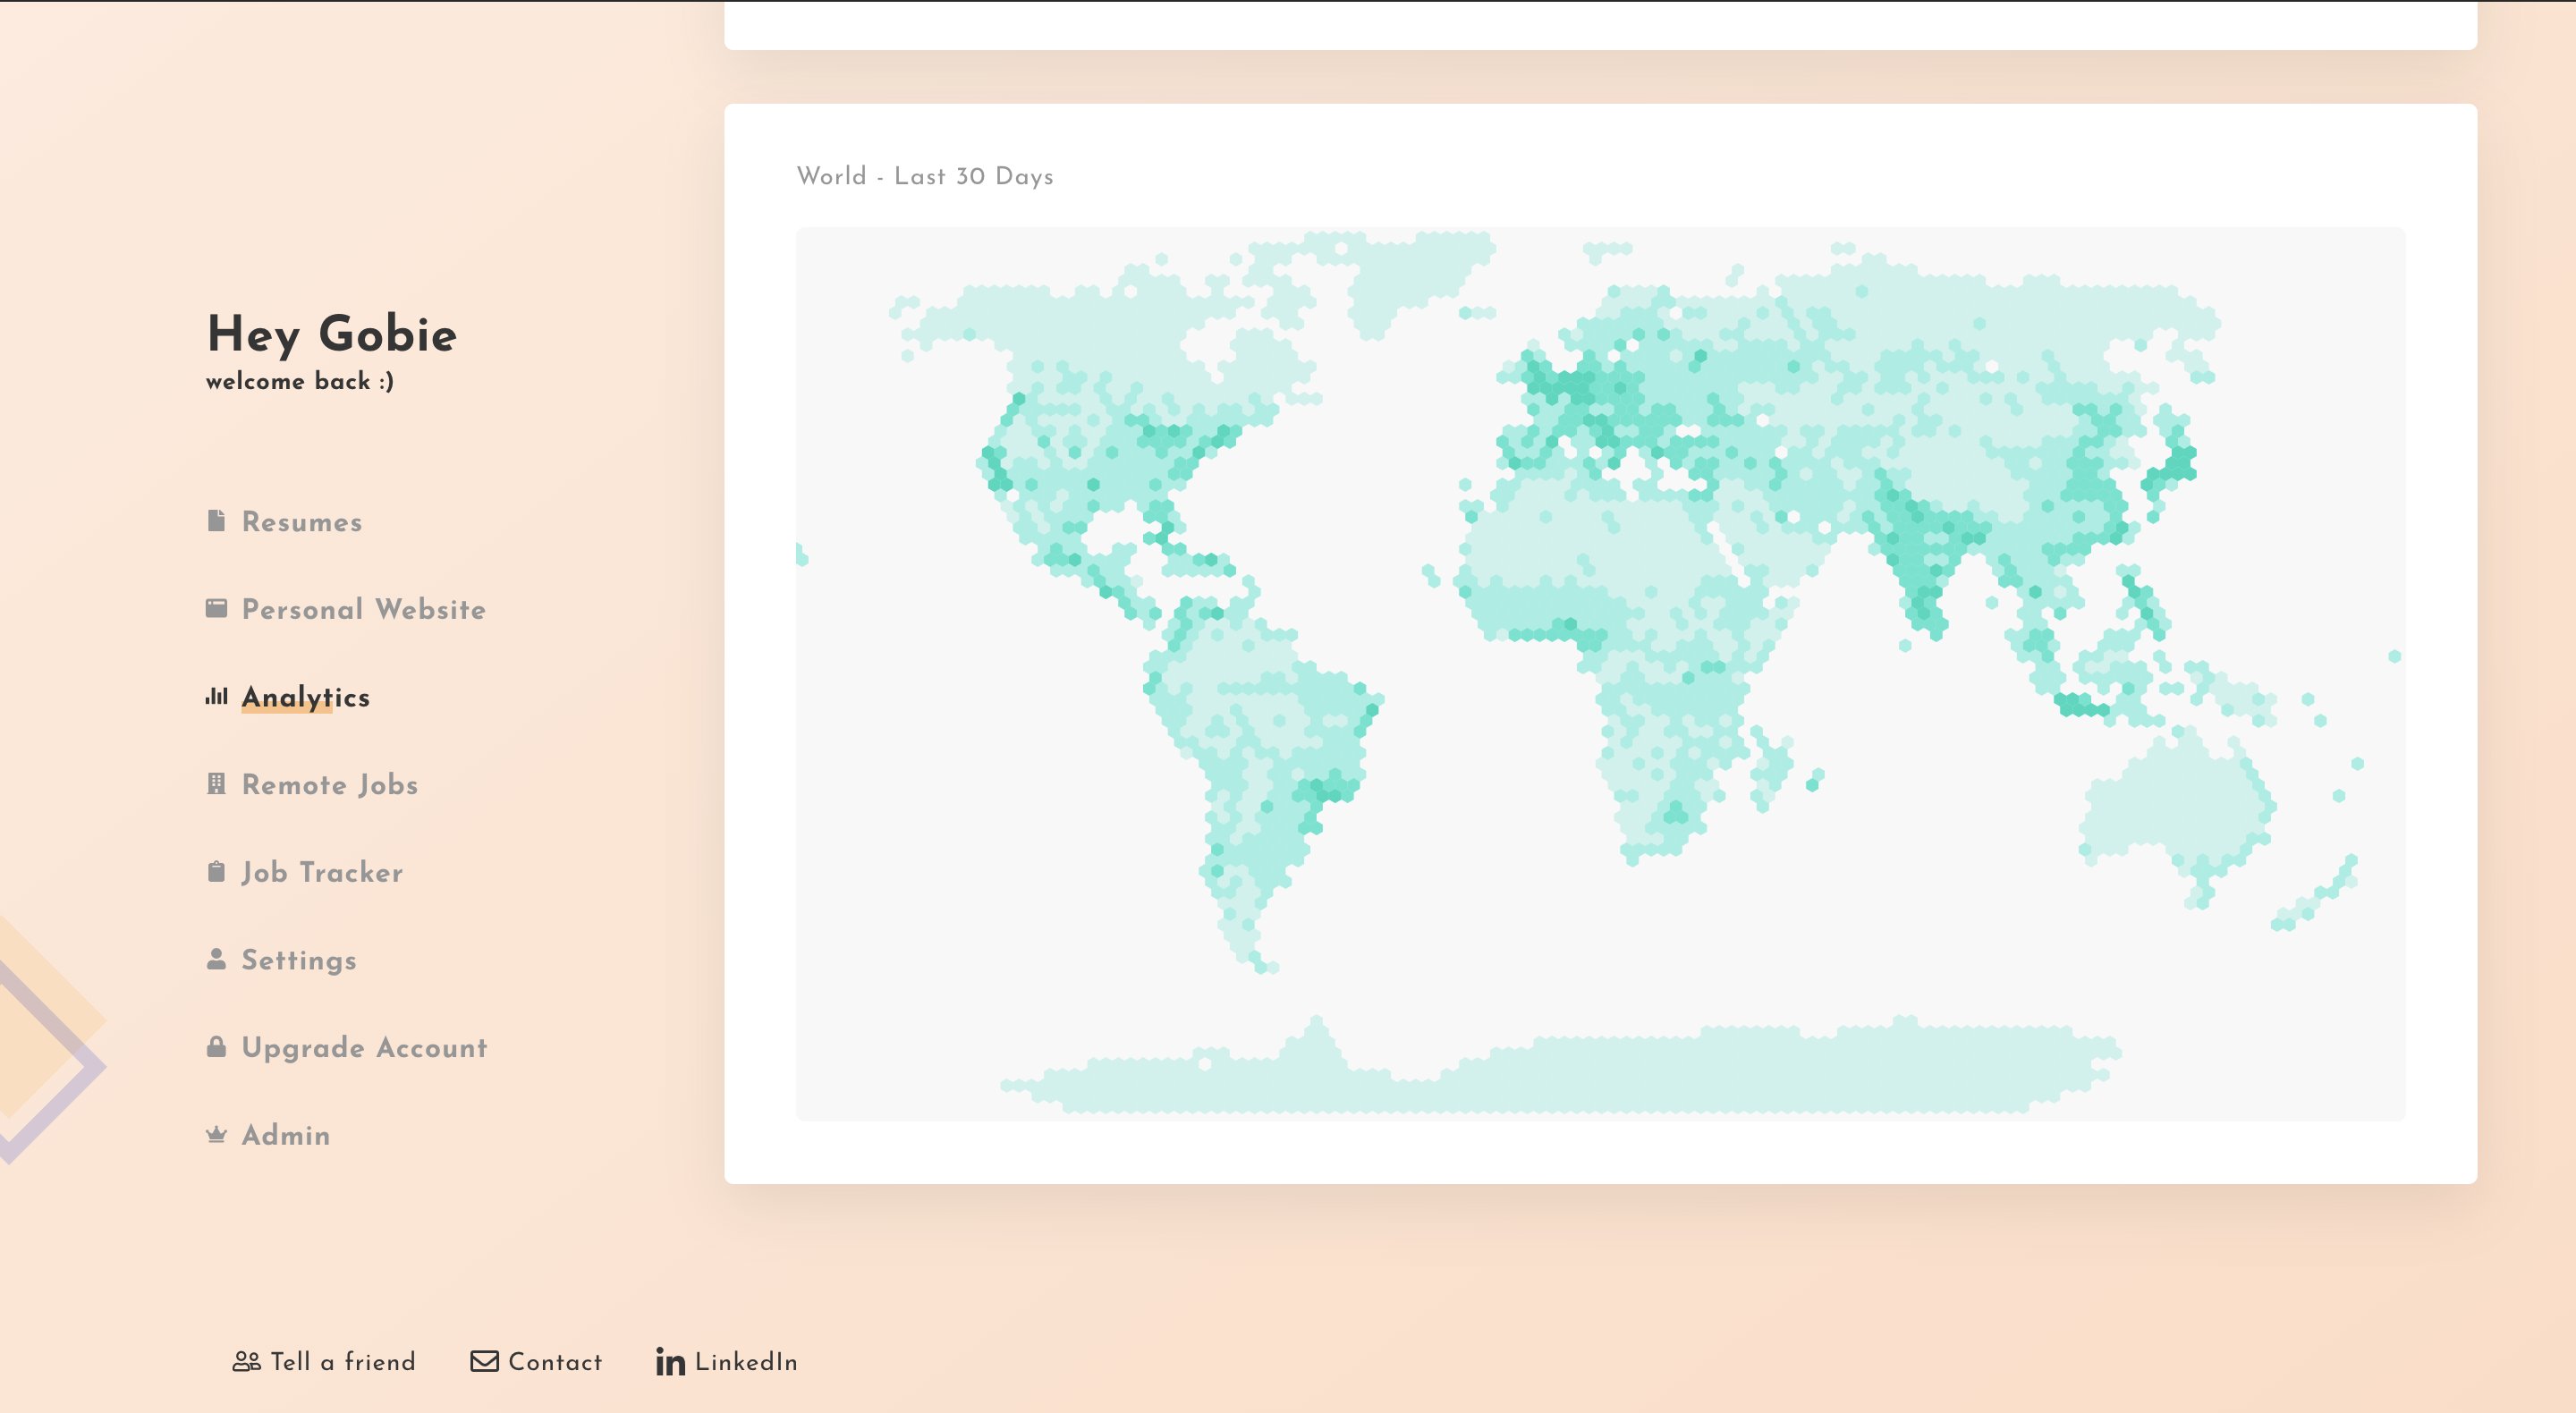This screenshot has width=2576, height=1413.
Task: Open the Resumes menu item
Action: (302, 522)
